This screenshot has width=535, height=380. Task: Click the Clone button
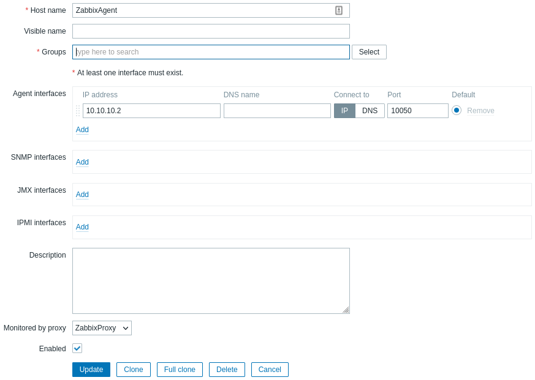click(134, 370)
